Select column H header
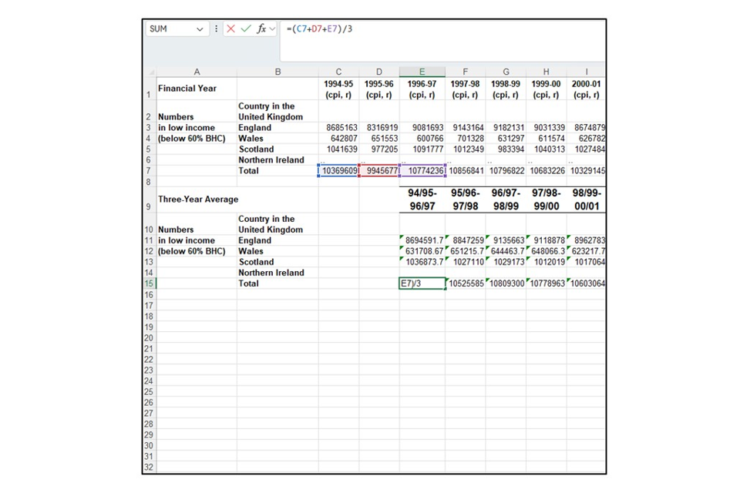The image size is (740, 493). [546, 72]
